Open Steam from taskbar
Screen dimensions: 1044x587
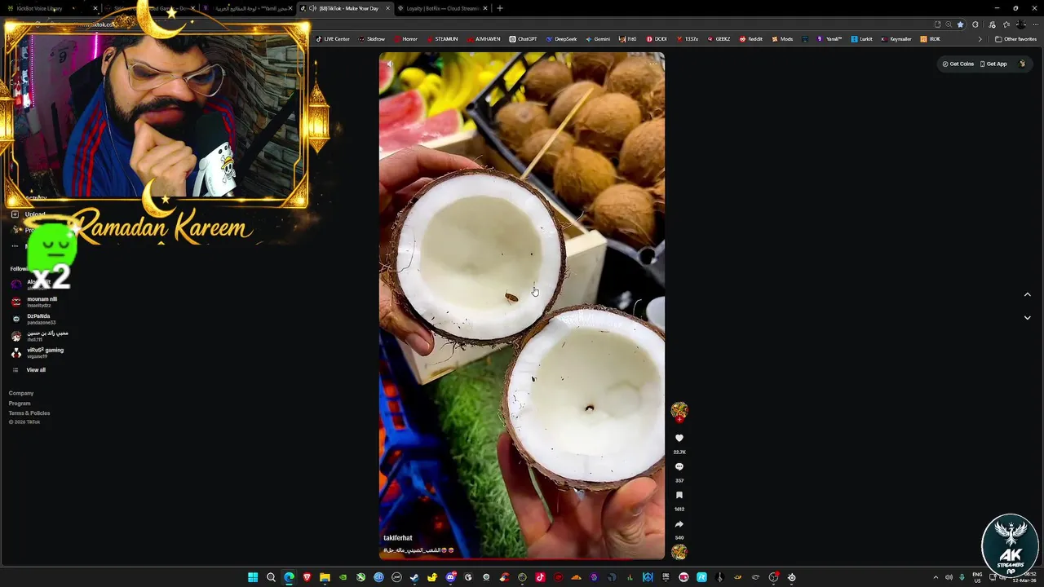click(414, 577)
